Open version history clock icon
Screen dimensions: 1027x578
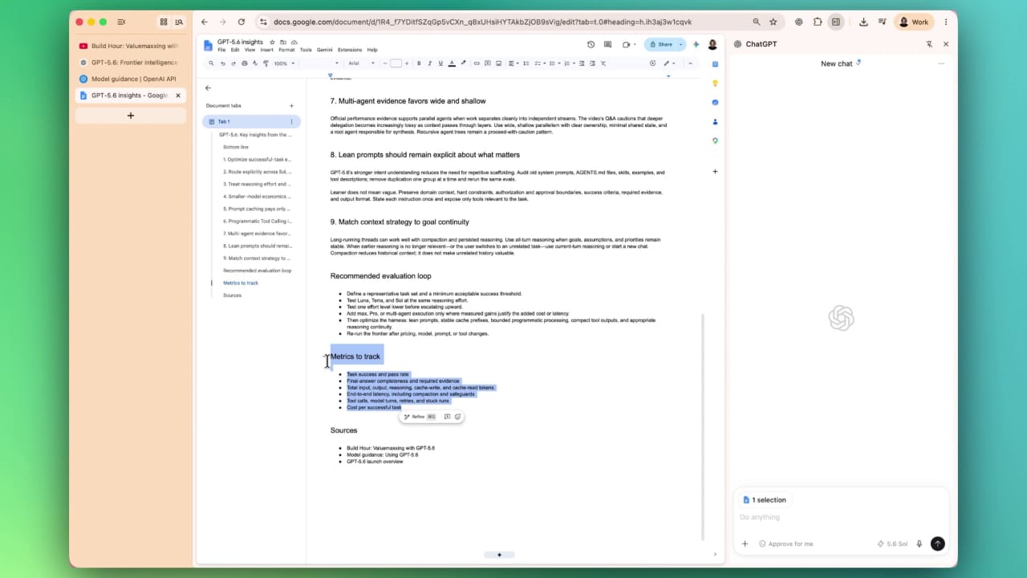[591, 44]
